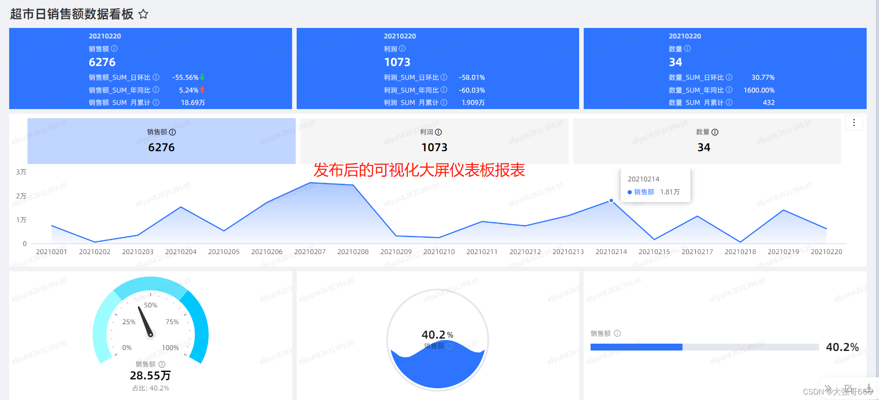Click info icon beside 数量 in blue card
Image resolution: width=879 pixels, height=400 pixels.
click(688, 49)
